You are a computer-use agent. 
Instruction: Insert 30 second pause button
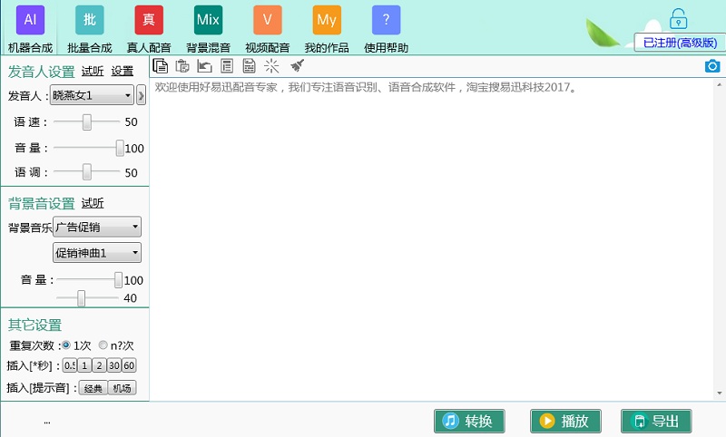click(x=113, y=366)
